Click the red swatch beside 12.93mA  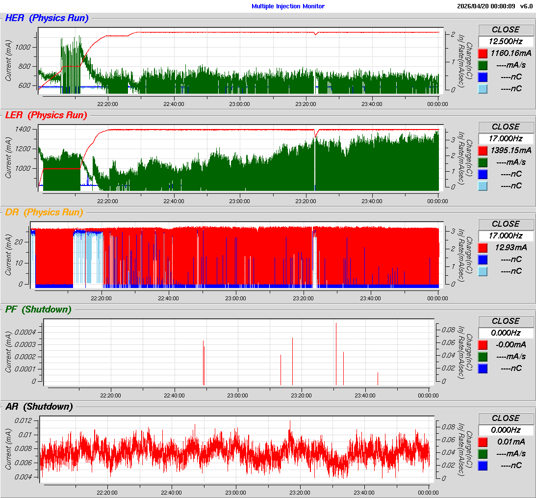pos(483,248)
